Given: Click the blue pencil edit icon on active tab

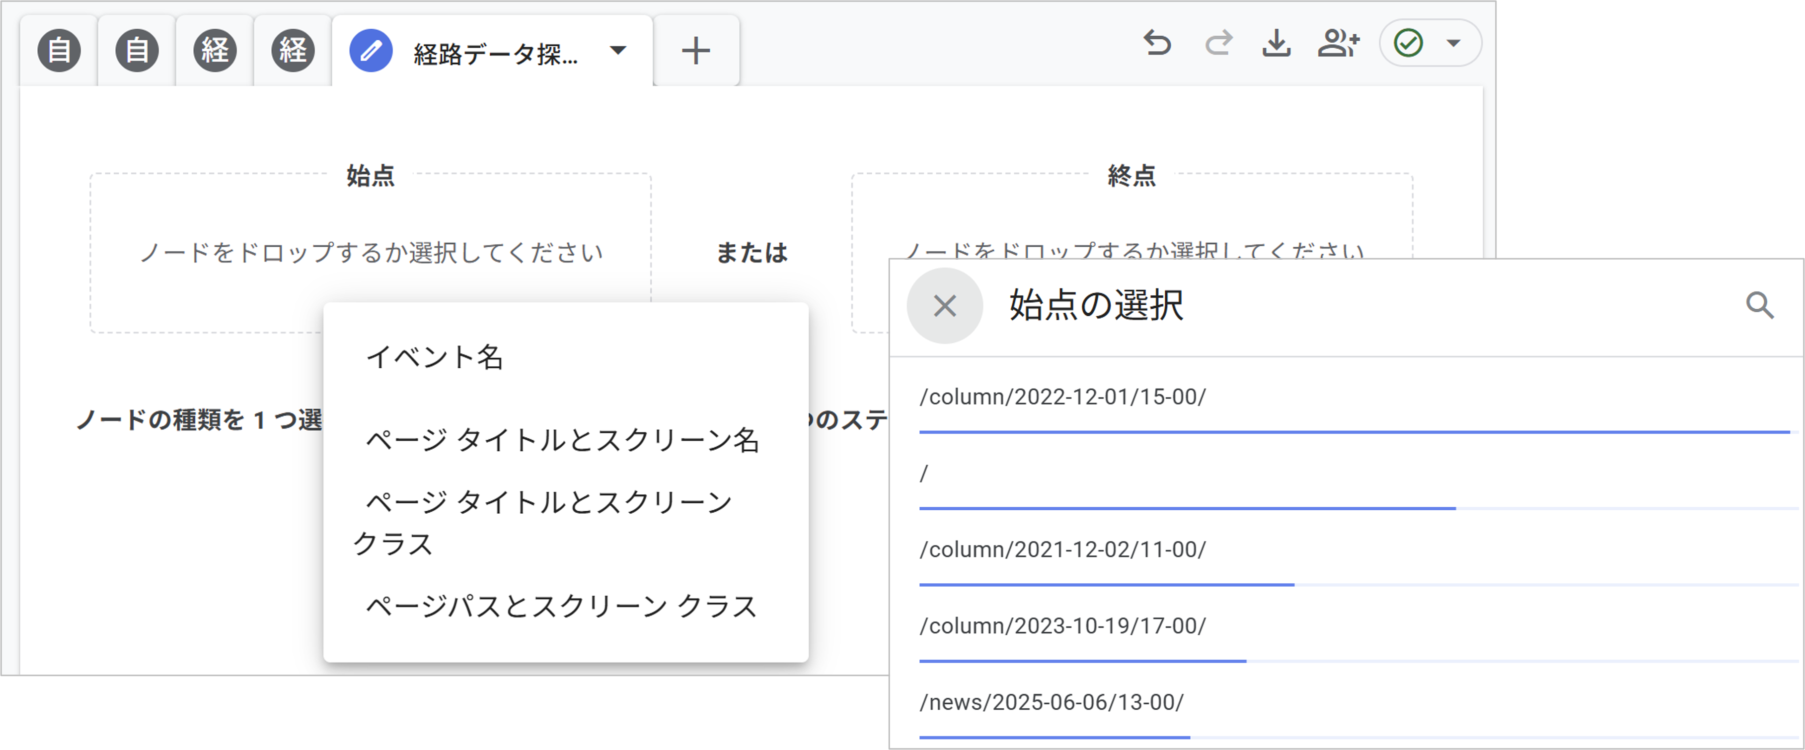Looking at the screenshot, I should 371,51.
